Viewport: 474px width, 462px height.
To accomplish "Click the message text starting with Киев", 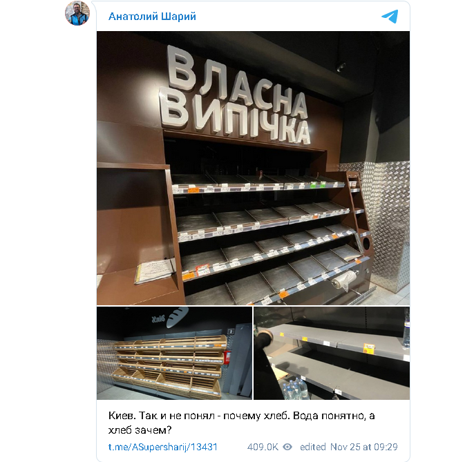I will [x=242, y=423].
